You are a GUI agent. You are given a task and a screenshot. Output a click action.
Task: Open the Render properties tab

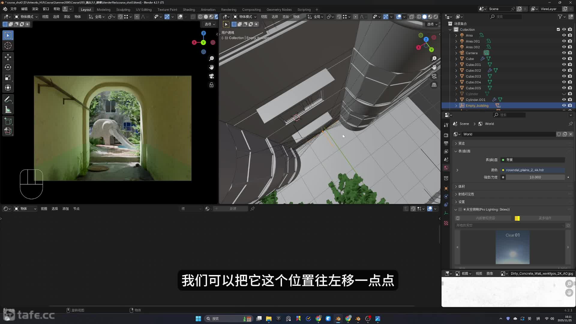tap(446, 135)
